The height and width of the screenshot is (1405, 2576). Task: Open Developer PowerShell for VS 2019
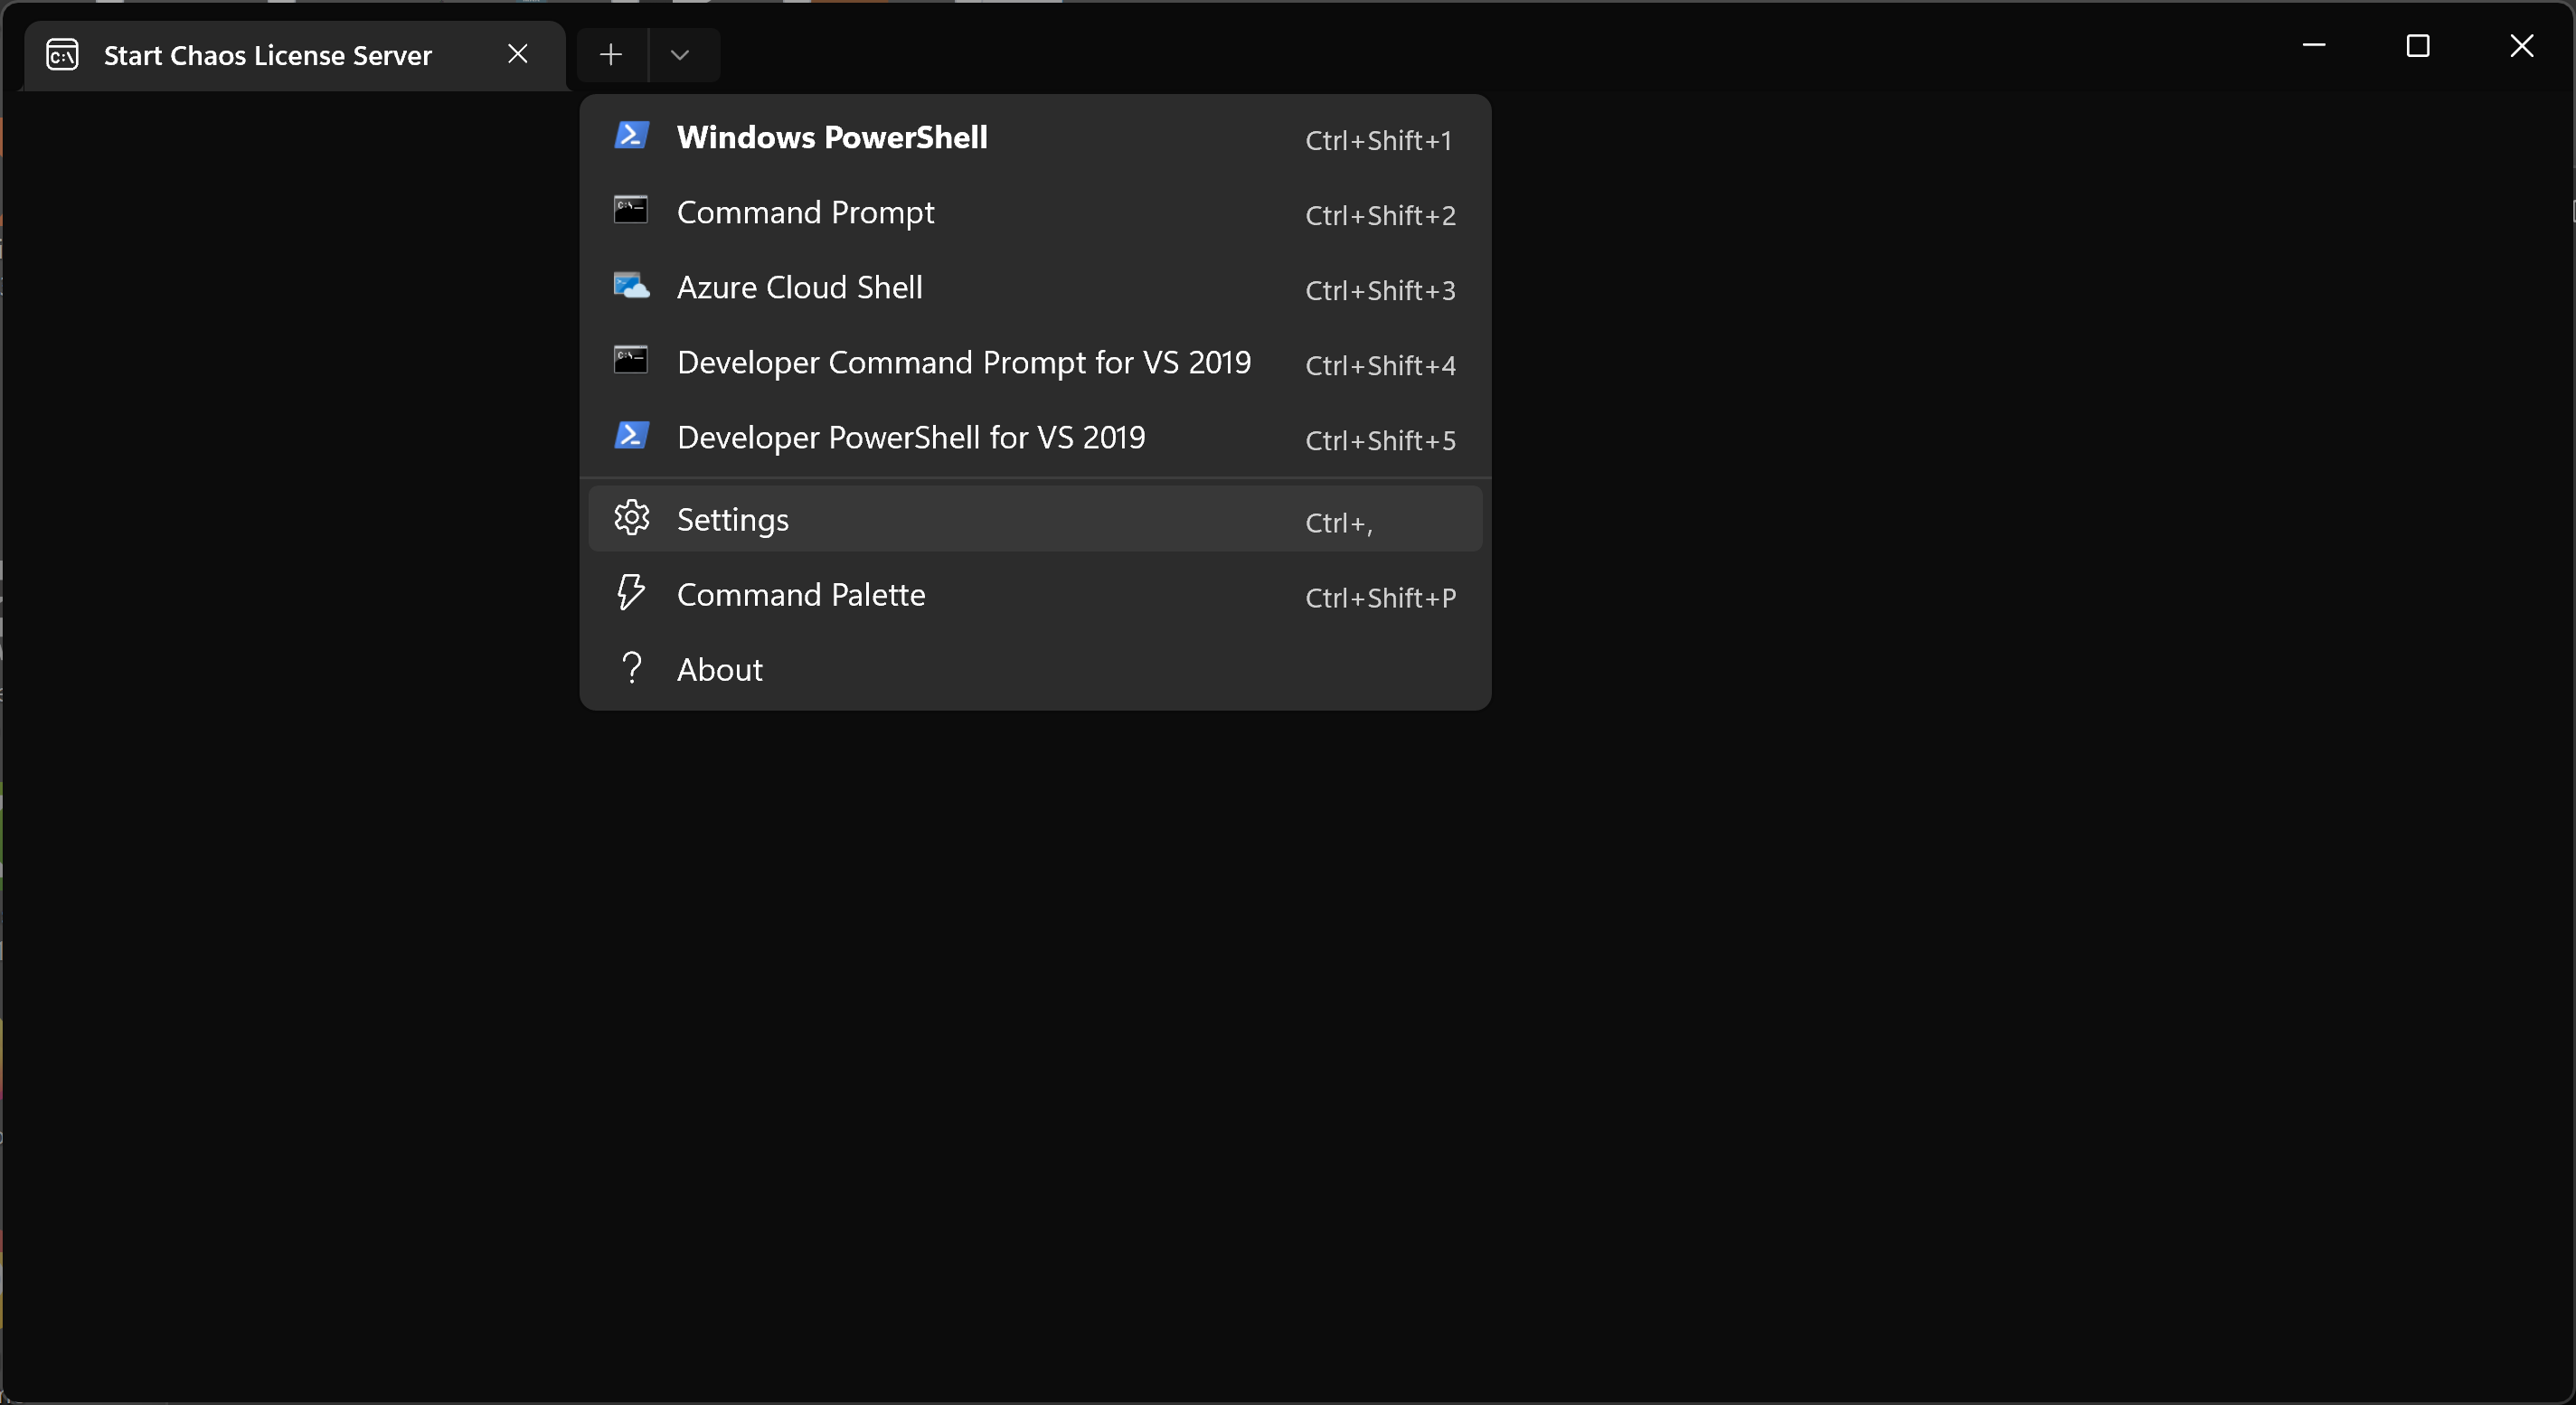tap(1035, 437)
